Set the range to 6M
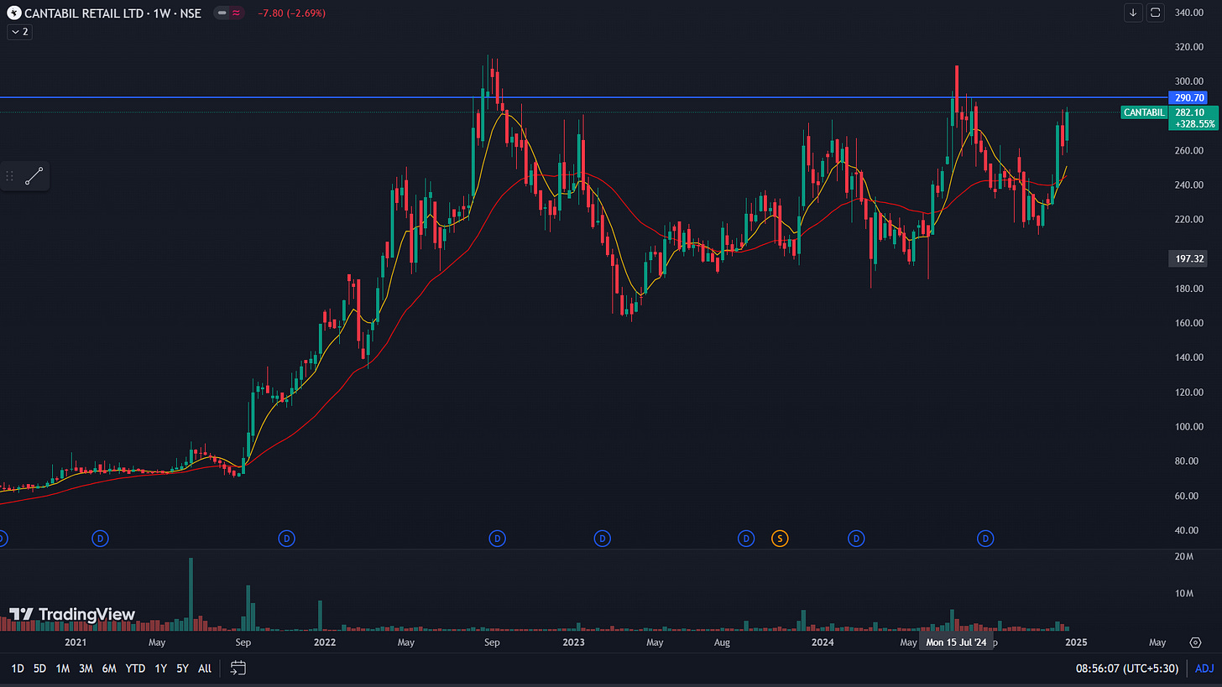The width and height of the screenshot is (1222, 687). [109, 669]
